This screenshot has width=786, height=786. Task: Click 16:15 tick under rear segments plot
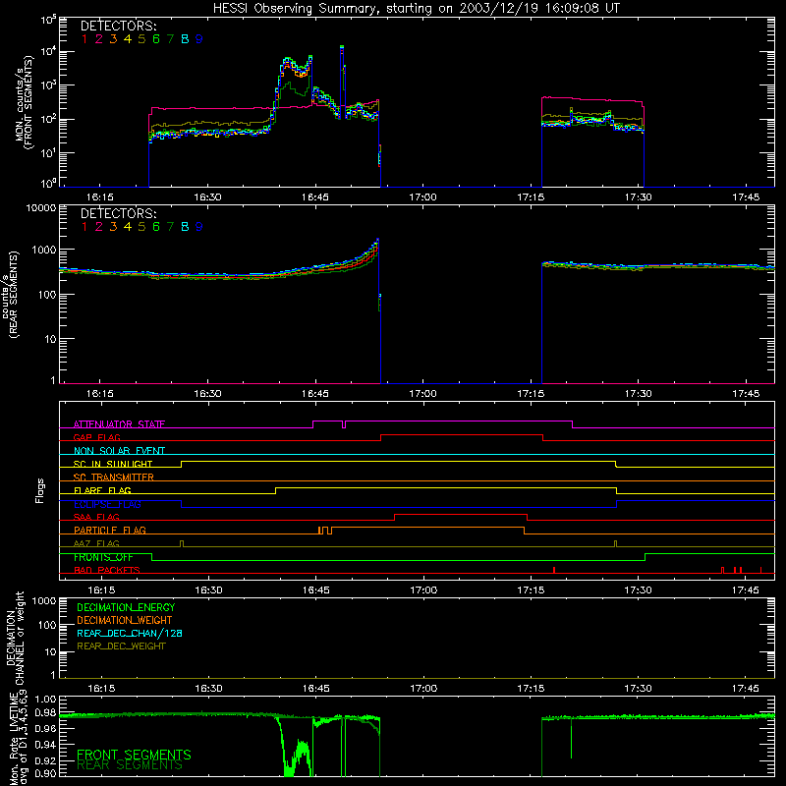point(100,394)
